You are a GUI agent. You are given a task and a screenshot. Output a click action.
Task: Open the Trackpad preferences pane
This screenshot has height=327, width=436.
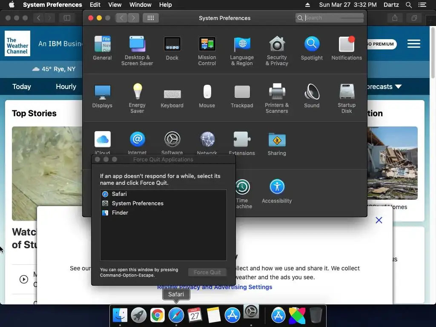point(242,96)
